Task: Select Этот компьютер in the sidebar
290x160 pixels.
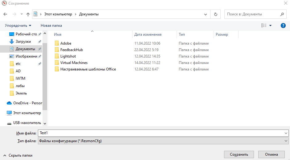Action: (27, 113)
